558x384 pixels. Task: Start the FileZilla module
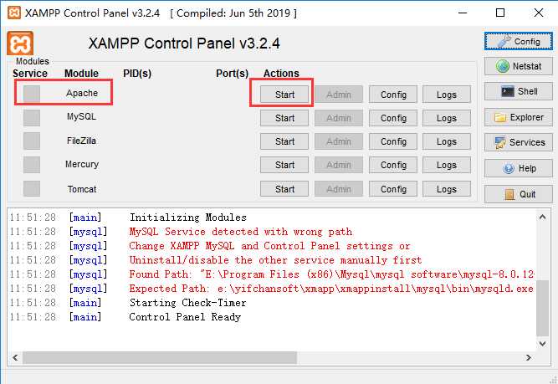[x=284, y=141]
